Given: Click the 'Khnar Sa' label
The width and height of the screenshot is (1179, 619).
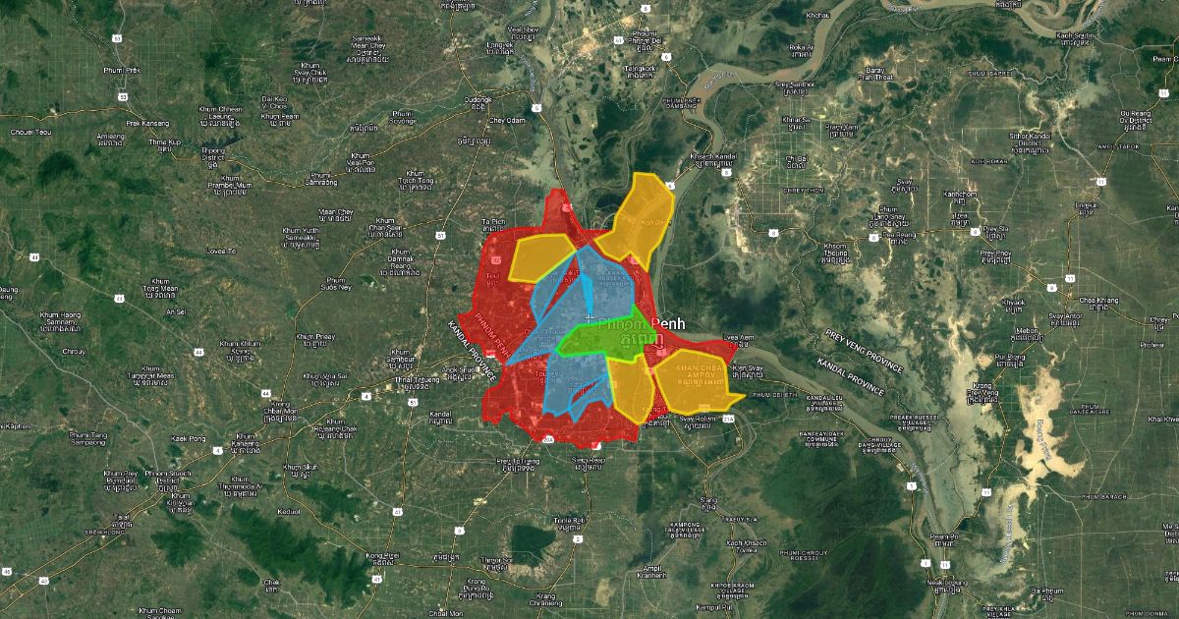Looking at the screenshot, I should [795, 120].
